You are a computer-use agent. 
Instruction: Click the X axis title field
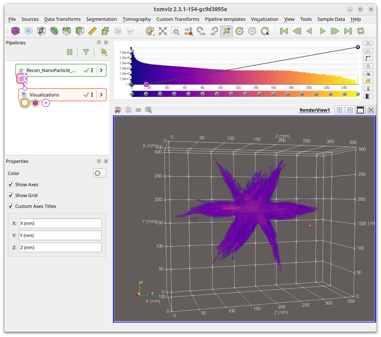coord(61,223)
